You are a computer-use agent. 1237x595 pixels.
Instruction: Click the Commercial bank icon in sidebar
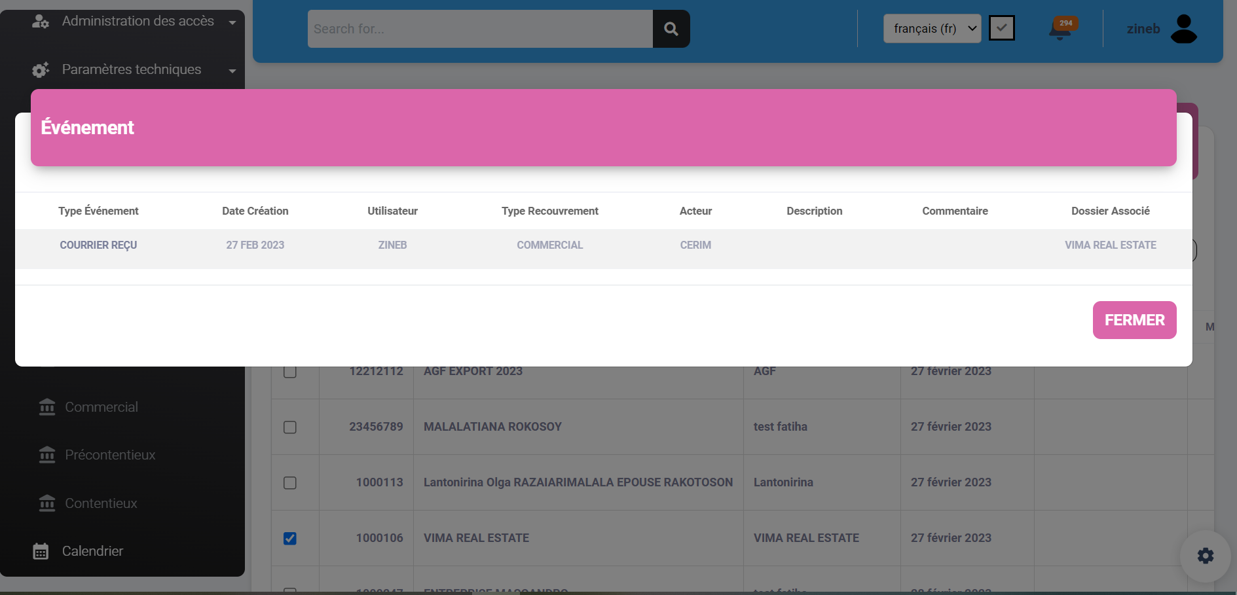47,407
